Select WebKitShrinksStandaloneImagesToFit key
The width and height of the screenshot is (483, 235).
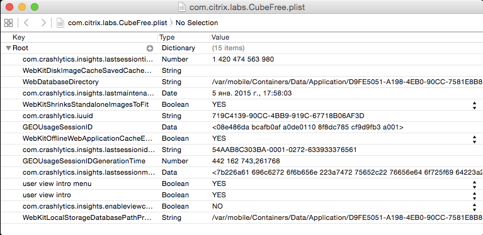tap(86, 104)
